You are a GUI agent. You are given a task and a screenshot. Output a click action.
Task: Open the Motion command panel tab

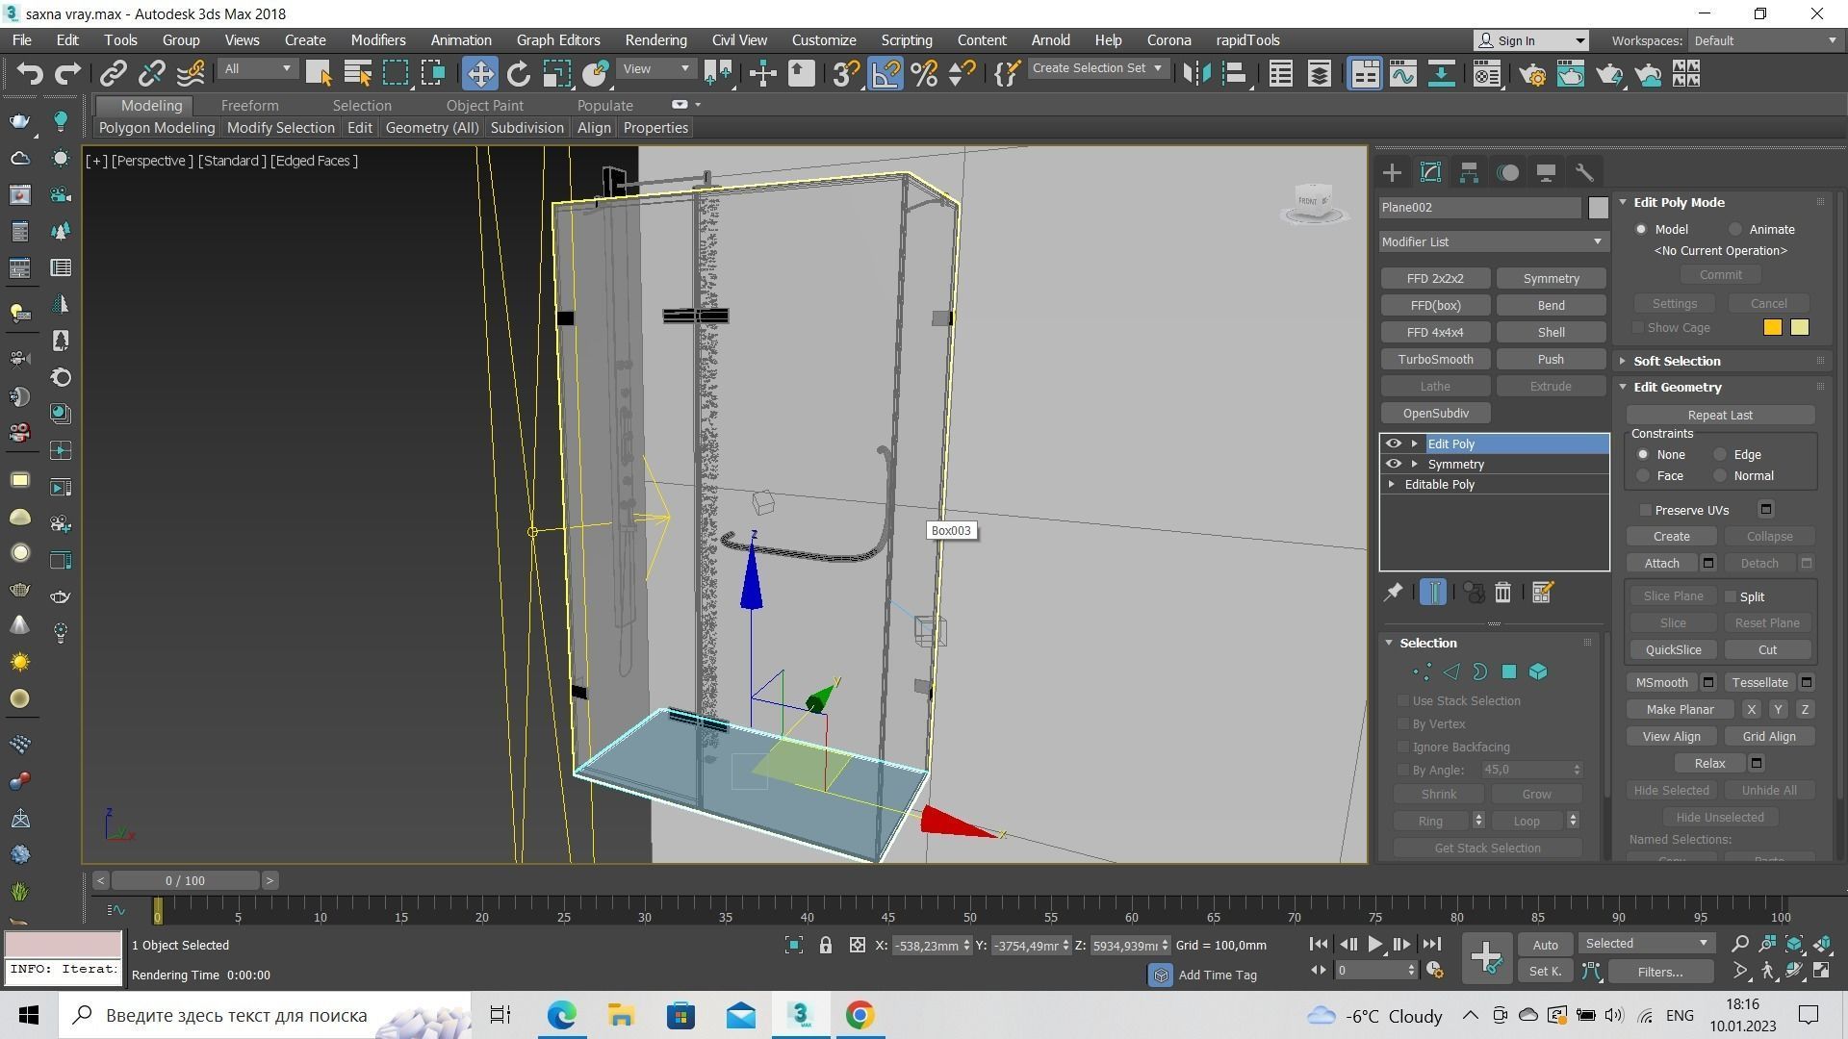point(1507,172)
